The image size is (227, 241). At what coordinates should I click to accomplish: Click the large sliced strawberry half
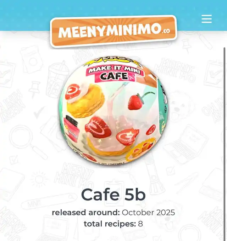(98, 127)
